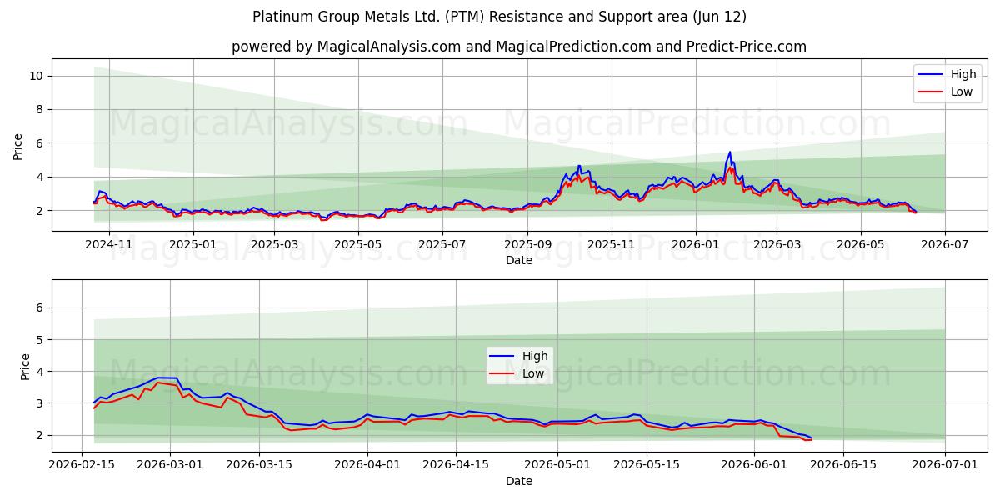The width and height of the screenshot is (1000, 500).
Task: Click the '2026-01' tick label on the top chart
Action: 695,244
